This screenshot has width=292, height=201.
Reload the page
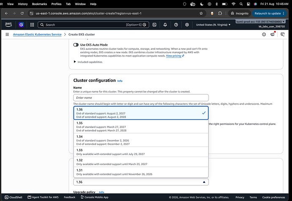pyautogui.click(x=22, y=14)
